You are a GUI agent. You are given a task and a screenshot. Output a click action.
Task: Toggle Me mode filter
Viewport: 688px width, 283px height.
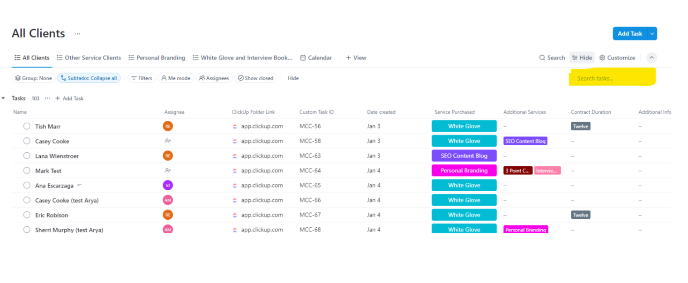click(176, 78)
